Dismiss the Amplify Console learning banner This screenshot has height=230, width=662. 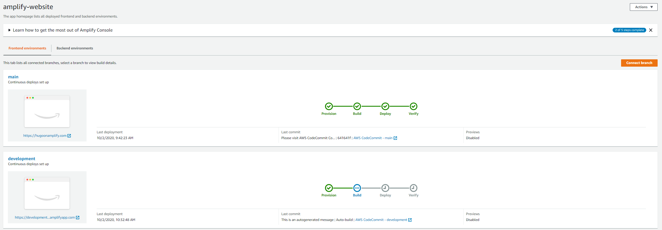coord(651,30)
